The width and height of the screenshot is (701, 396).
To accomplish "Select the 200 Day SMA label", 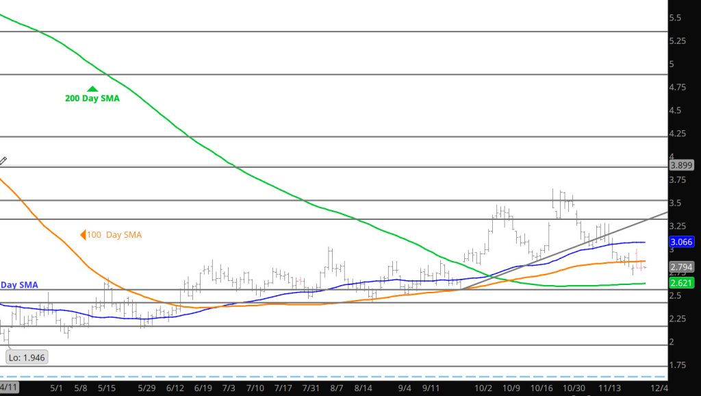I will click(x=92, y=99).
